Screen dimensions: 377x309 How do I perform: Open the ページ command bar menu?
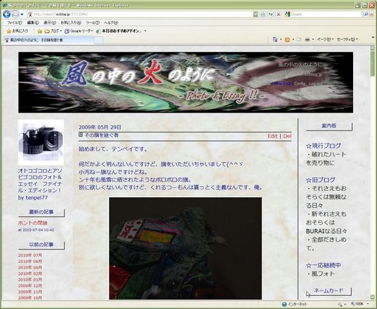325,39
